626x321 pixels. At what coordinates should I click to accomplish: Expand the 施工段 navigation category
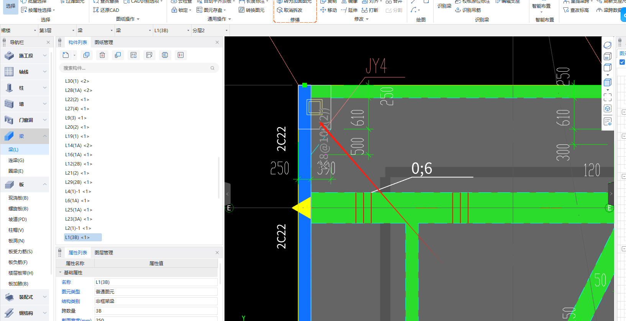coord(25,56)
